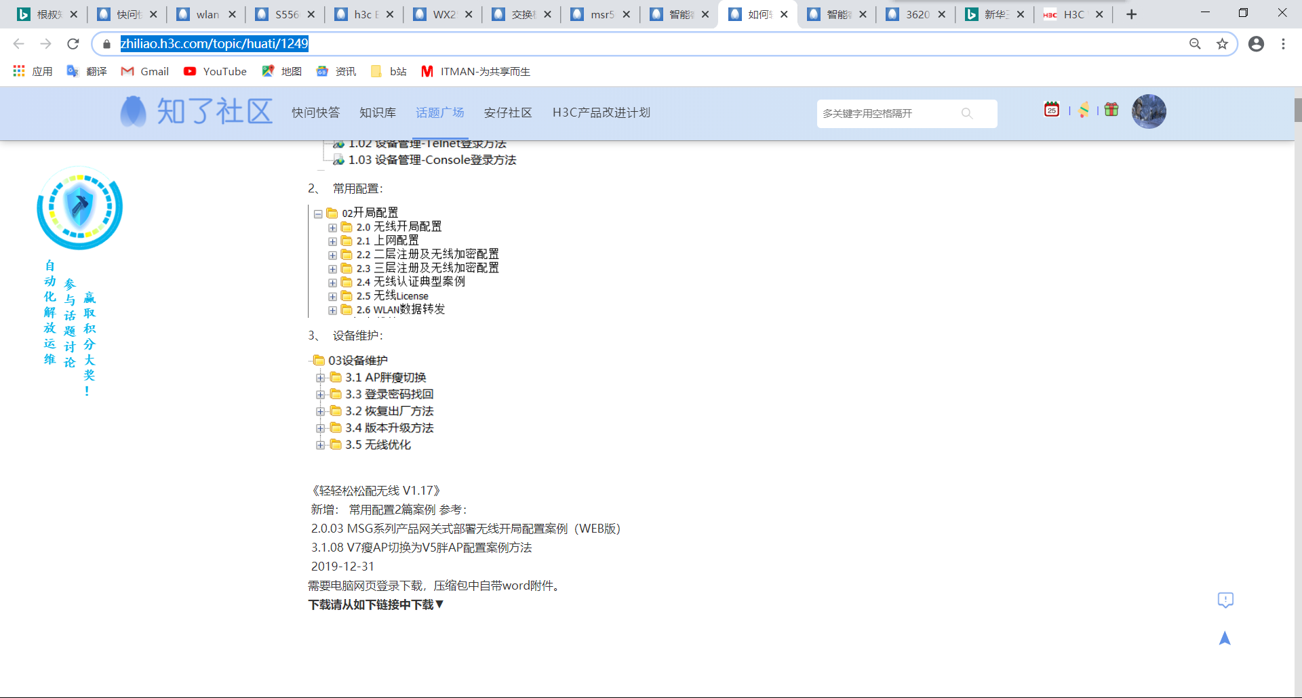Open the user avatar in the header
1302x698 pixels.
pos(1149,111)
